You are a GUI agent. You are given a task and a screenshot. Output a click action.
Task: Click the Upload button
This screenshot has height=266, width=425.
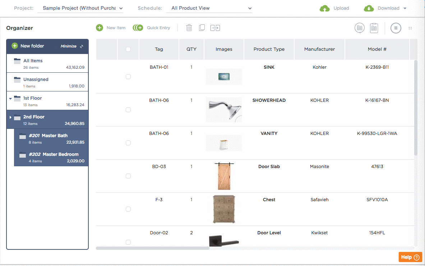[334, 8]
